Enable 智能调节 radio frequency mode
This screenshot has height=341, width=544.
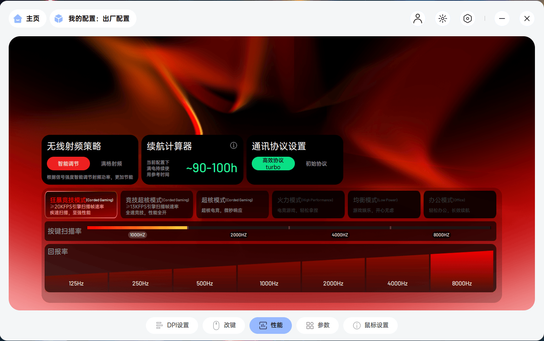click(68, 164)
